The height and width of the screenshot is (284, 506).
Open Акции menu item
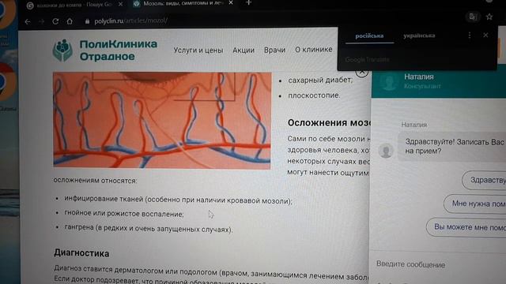tap(244, 50)
